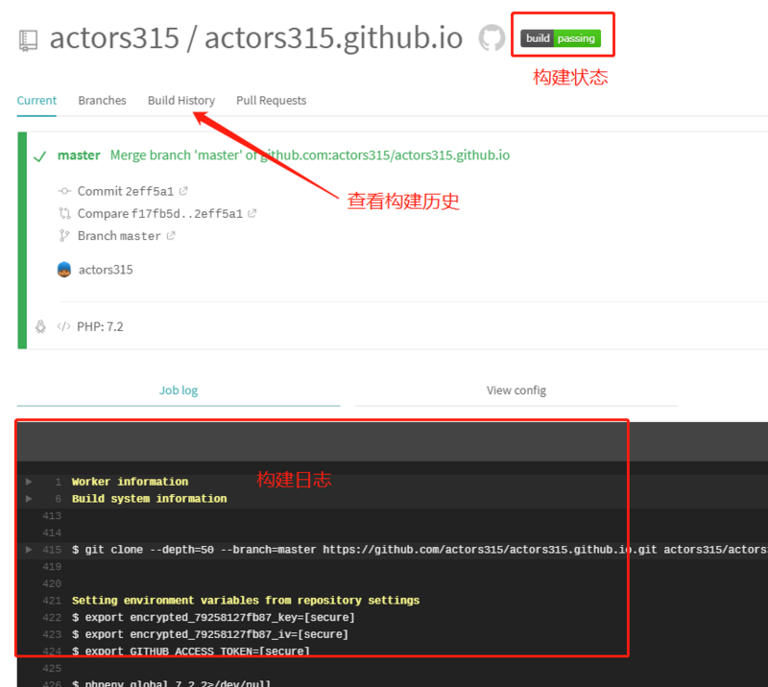Click the actors315 user avatar

(x=64, y=270)
